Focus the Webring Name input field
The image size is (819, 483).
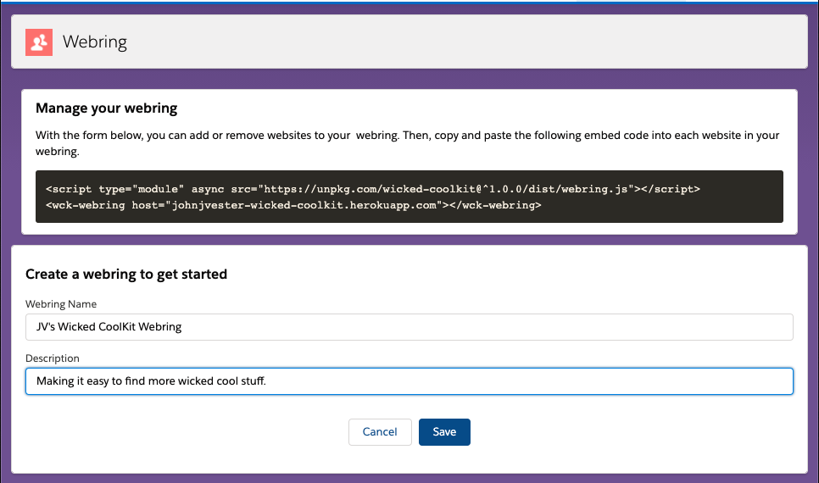(409, 327)
